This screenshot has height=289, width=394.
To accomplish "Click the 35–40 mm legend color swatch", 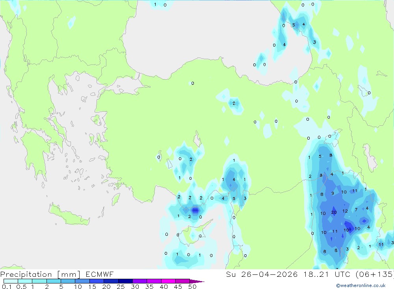I will (x=154, y=281).
